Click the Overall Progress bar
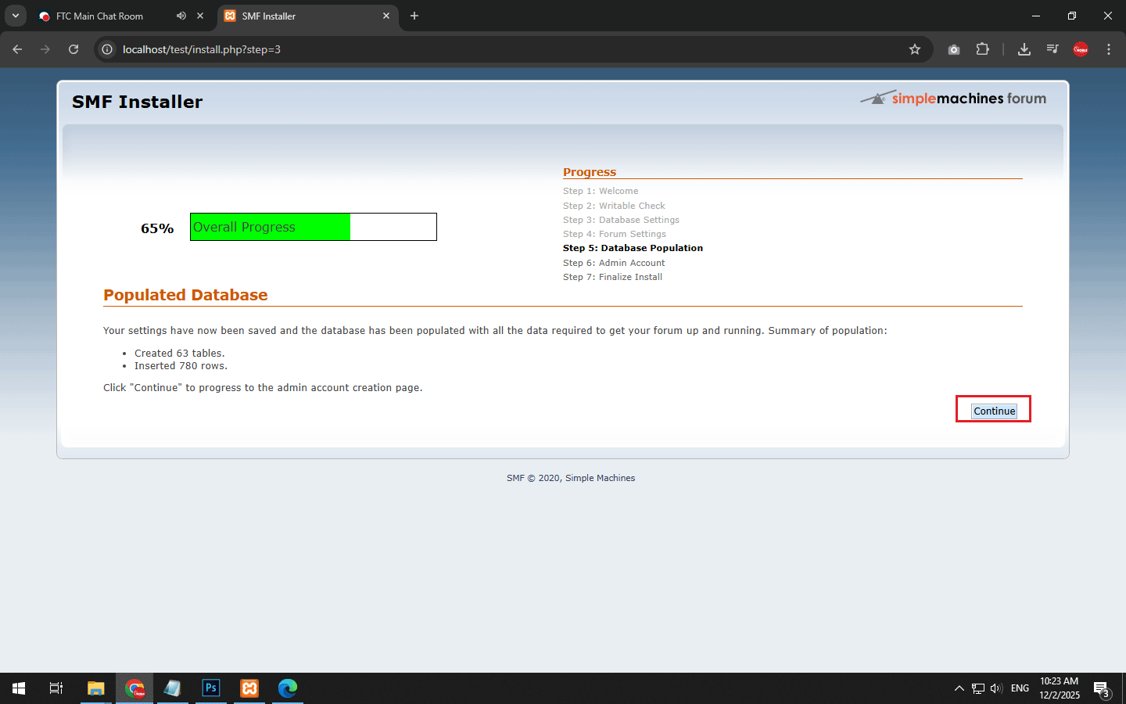 coord(313,227)
